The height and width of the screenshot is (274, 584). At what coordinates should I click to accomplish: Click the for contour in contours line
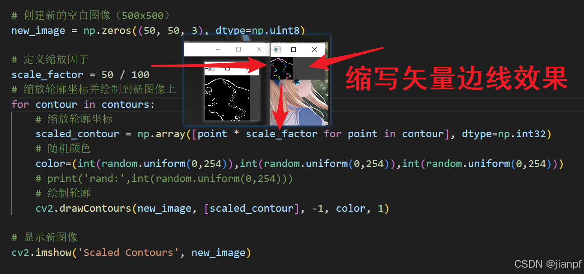(83, 104)
